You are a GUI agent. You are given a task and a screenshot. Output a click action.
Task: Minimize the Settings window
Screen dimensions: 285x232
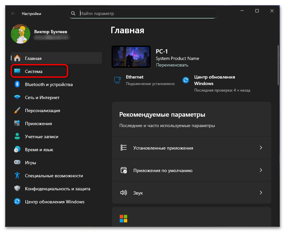pyautogui.click(x=242, y=11)
